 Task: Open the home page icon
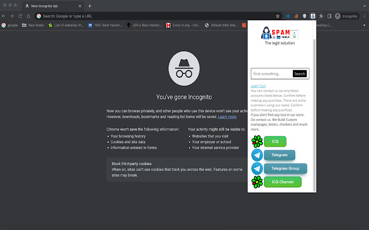pos(28,16)
